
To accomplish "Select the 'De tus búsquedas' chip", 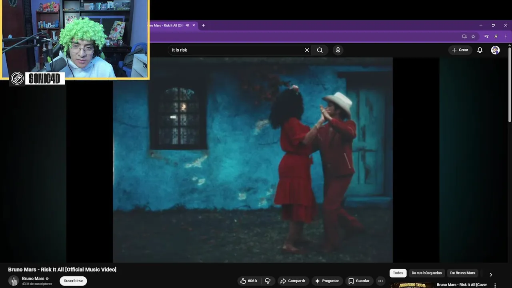I will click(x=426, y=273).
